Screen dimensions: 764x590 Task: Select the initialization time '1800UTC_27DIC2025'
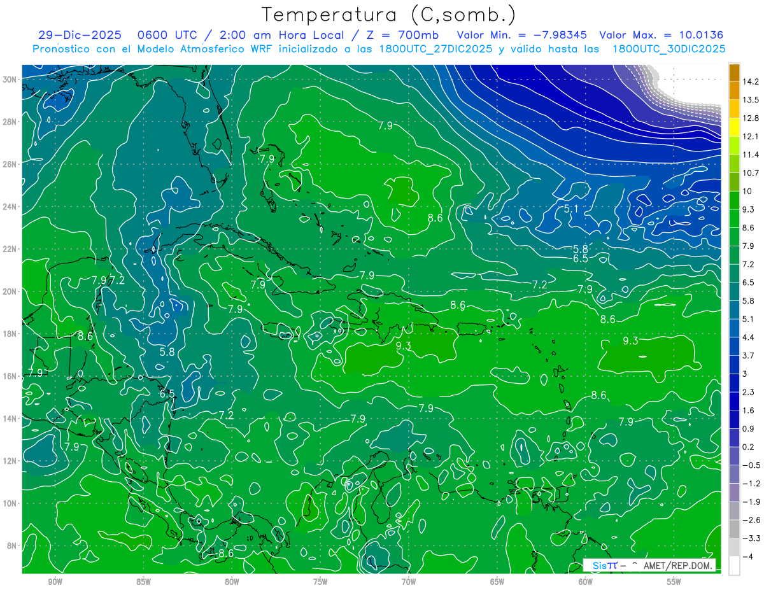click(x=435, y=49)
